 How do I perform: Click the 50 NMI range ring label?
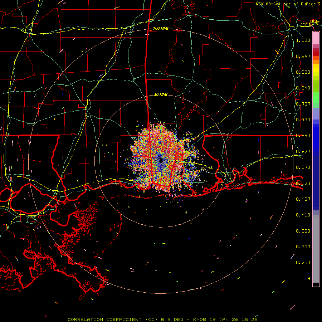[161, 95]
